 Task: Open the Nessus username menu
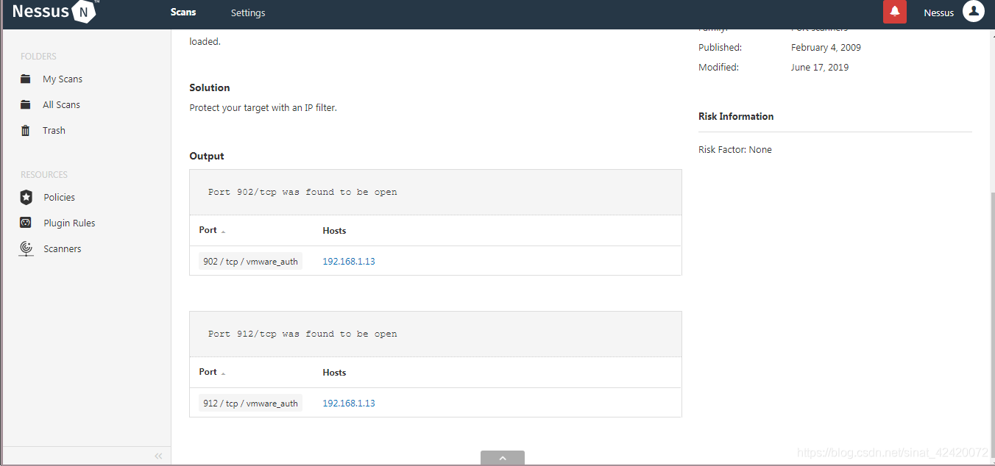pyautogui.click(x=938, y=12)
